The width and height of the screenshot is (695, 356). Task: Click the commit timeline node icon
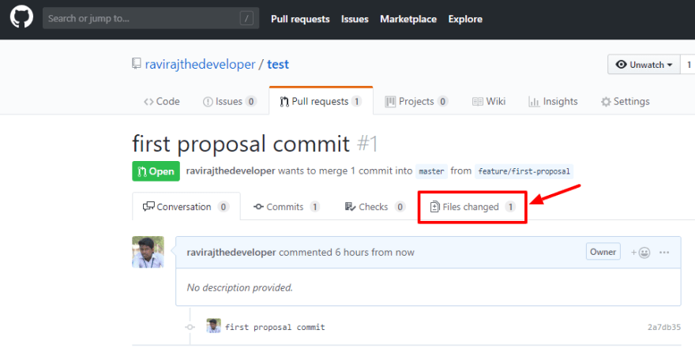[190, 328]
